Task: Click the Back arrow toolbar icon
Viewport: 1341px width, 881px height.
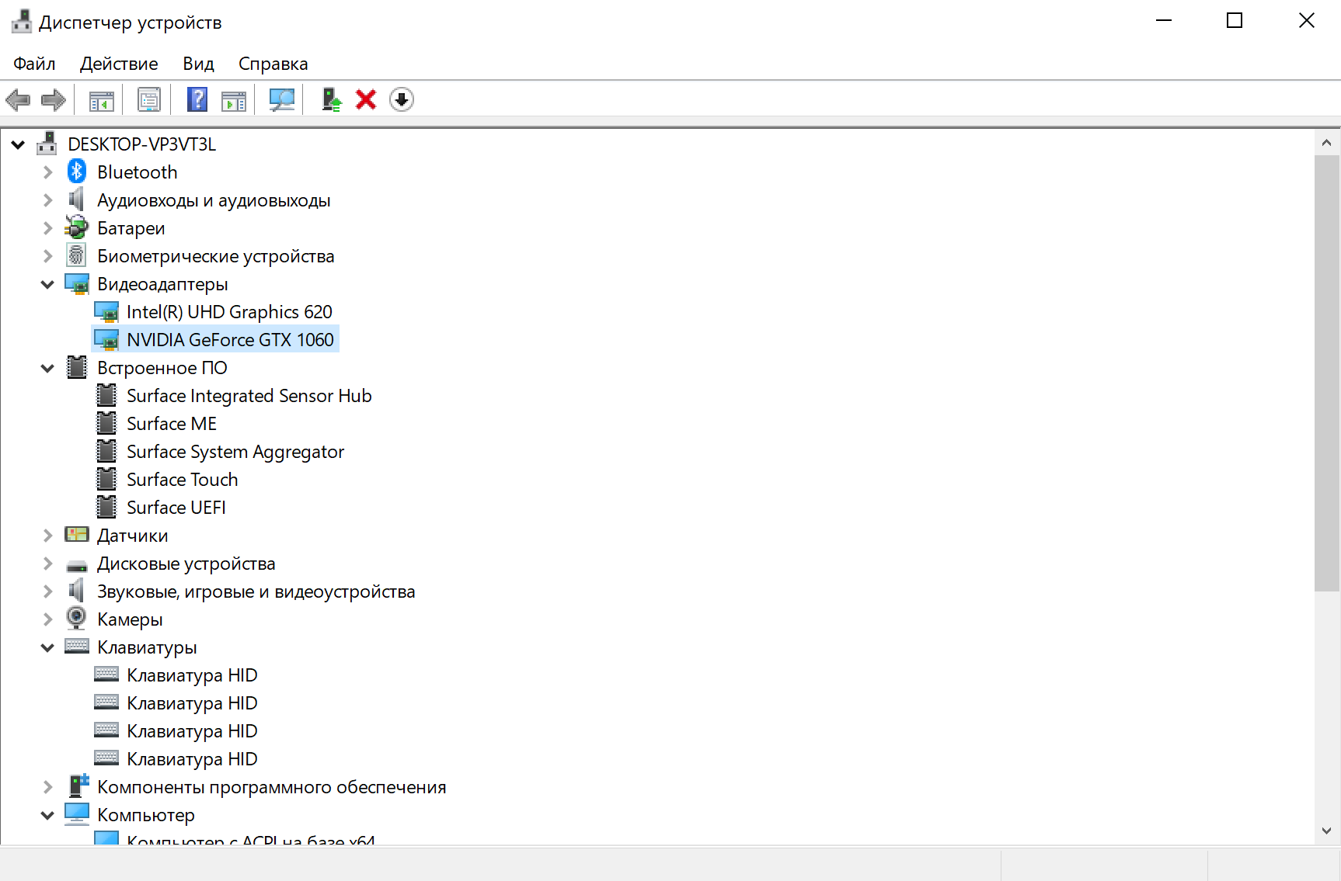Action: point(18,99)
